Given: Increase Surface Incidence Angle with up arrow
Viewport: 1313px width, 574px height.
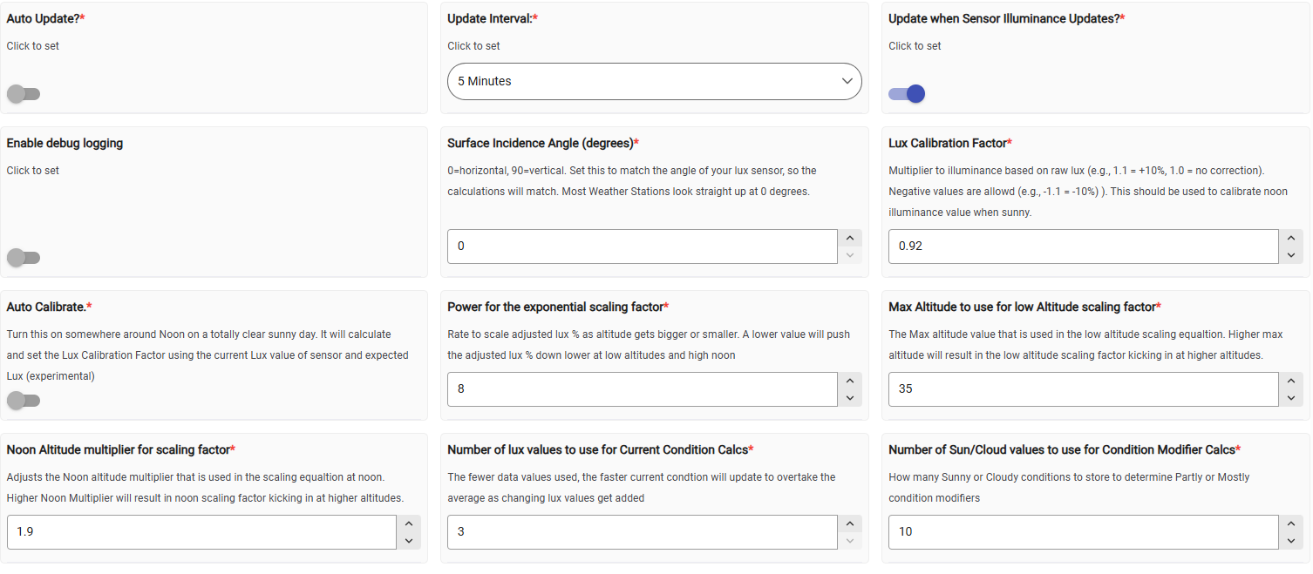Looking at the screenshot, I should (x=850, y=238).
